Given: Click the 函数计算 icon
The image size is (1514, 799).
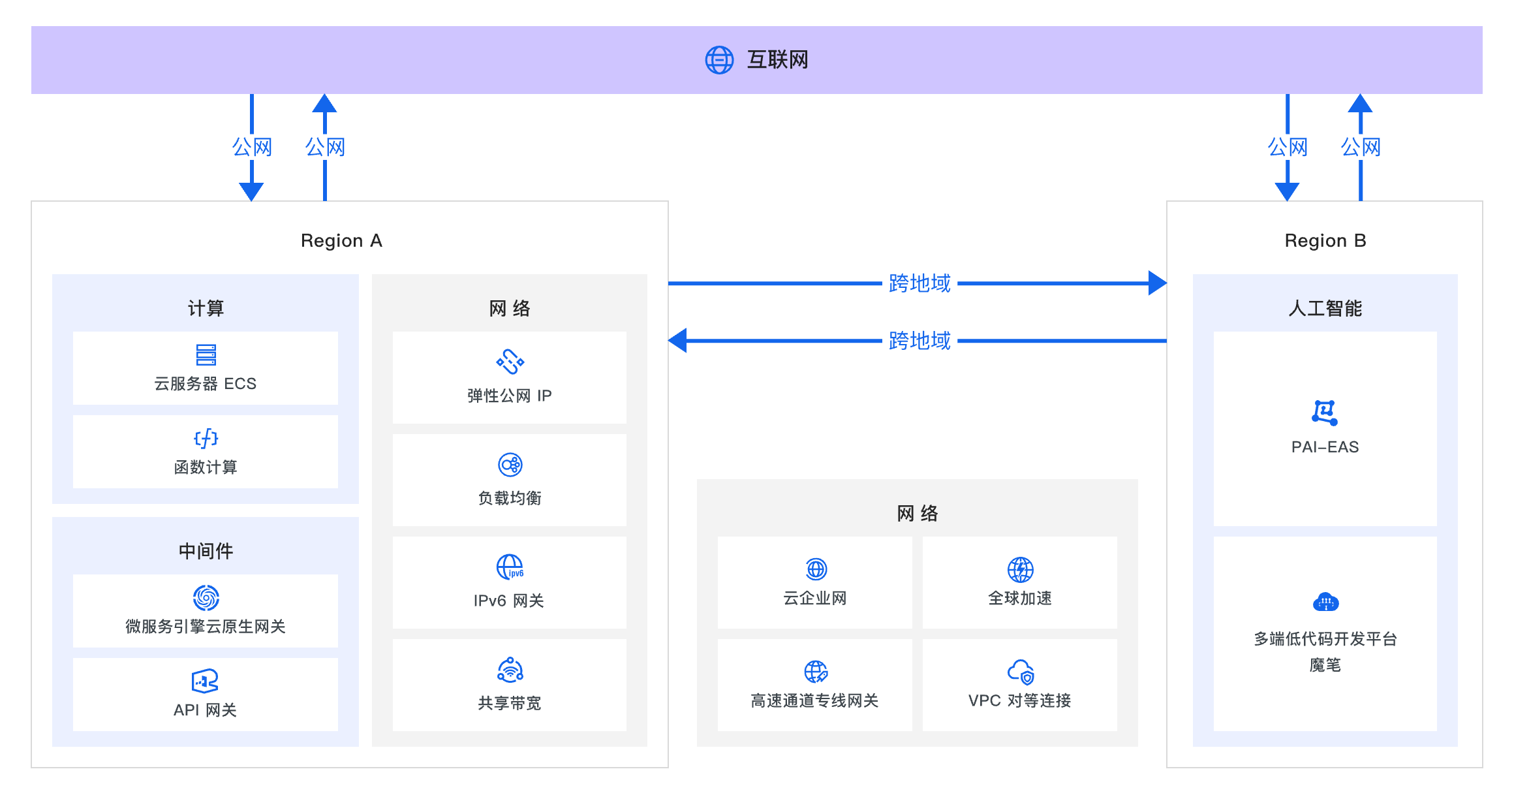Looking at the screenshot, I should point(205,439).
